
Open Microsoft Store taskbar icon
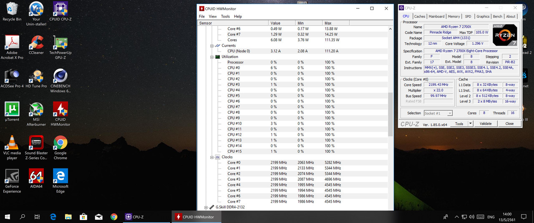coord(83,217)
